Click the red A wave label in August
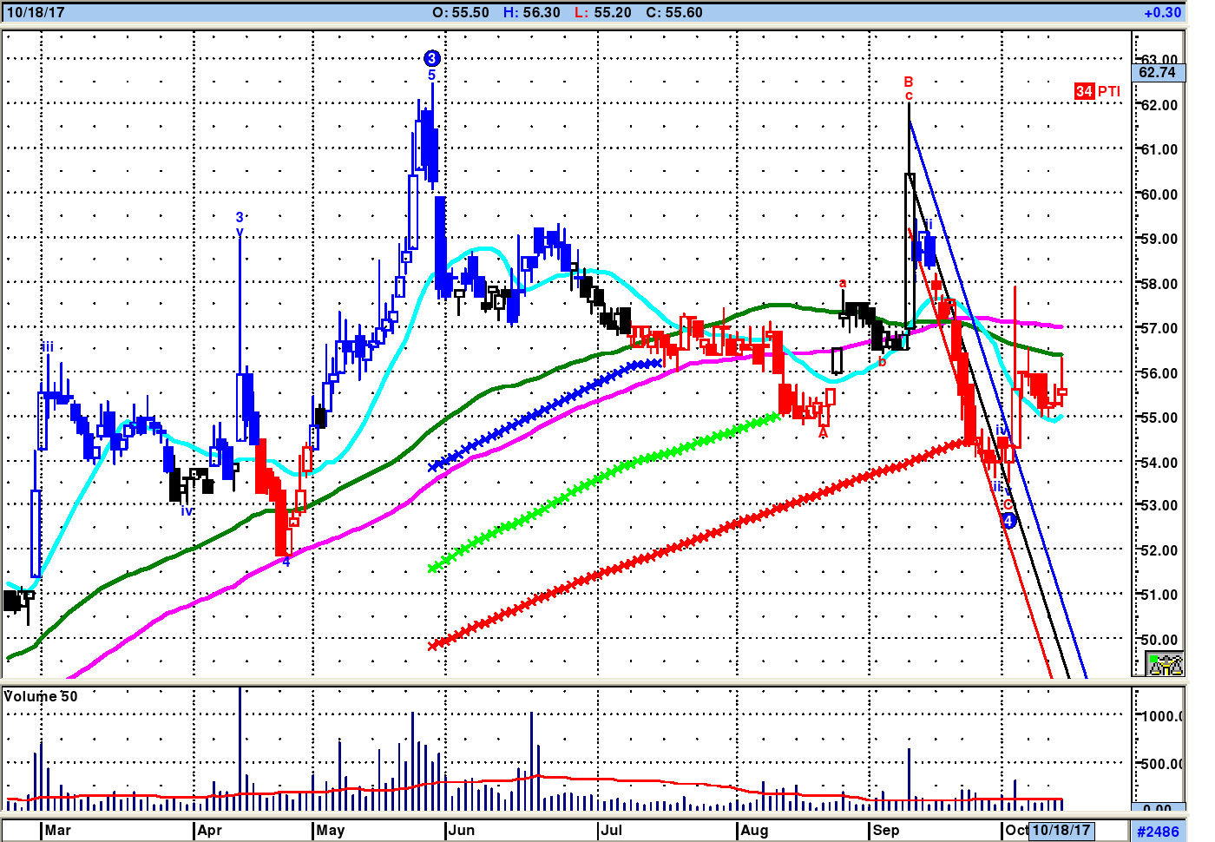 tap(824, 432)
